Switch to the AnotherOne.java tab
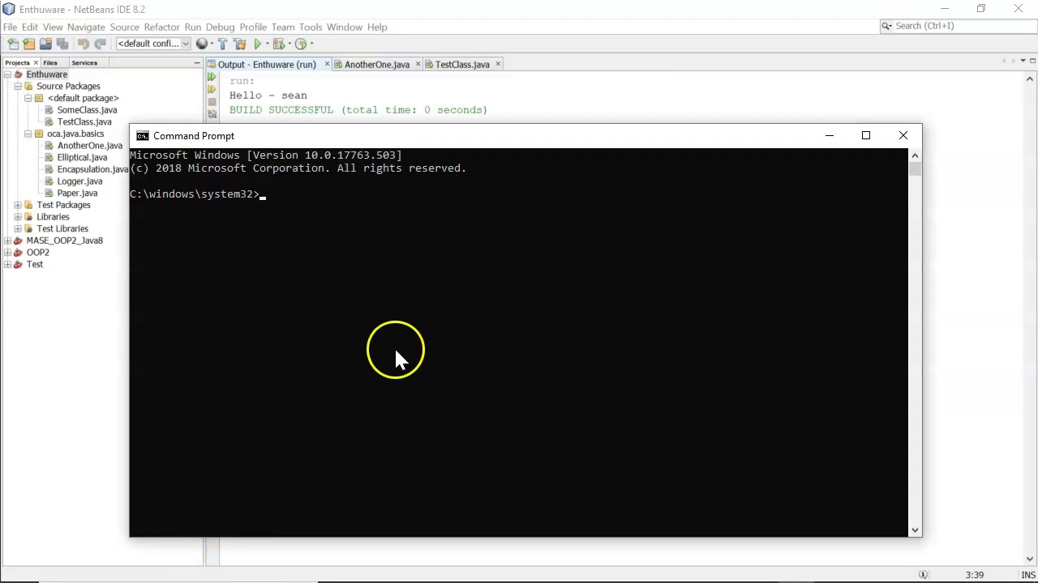The height and width of the screenshot is (583, 1038). (x=376, y=64)
